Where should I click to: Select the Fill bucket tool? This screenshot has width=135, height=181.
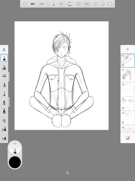70,4
